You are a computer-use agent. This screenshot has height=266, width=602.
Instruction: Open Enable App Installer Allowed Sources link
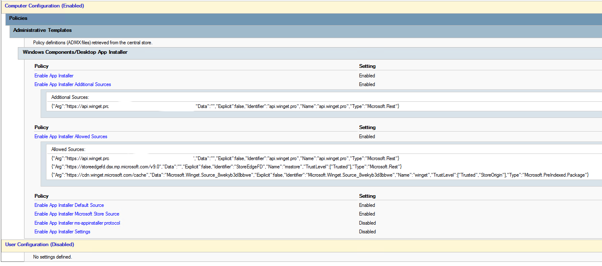tap(71, 137)
